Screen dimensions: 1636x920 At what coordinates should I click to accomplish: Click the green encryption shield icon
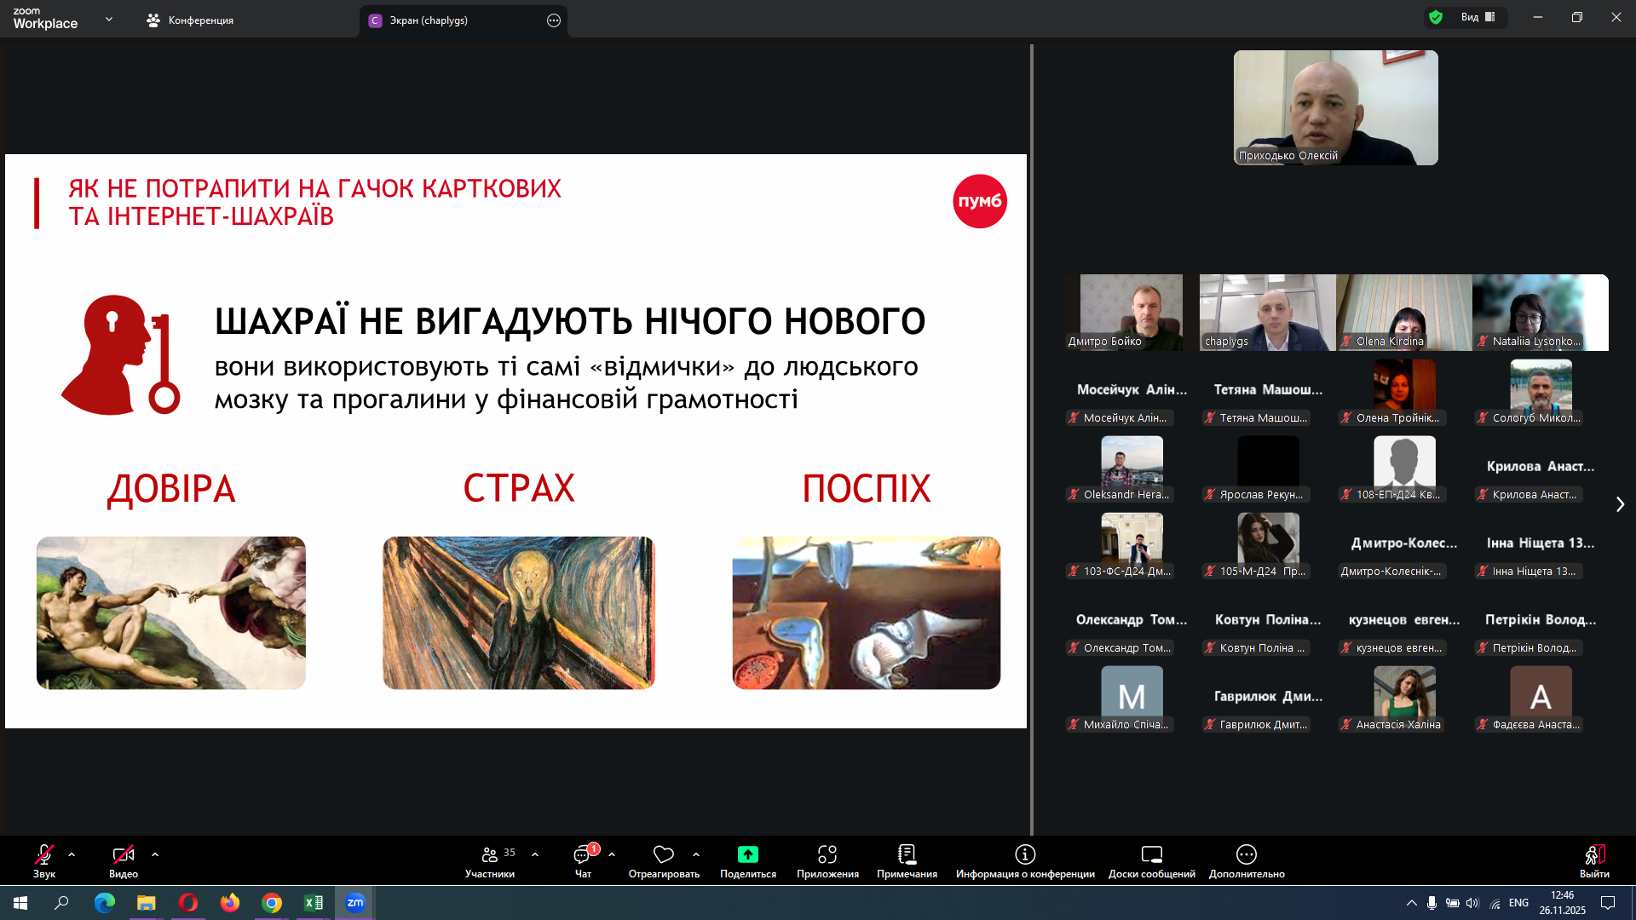click(1436, 17)
